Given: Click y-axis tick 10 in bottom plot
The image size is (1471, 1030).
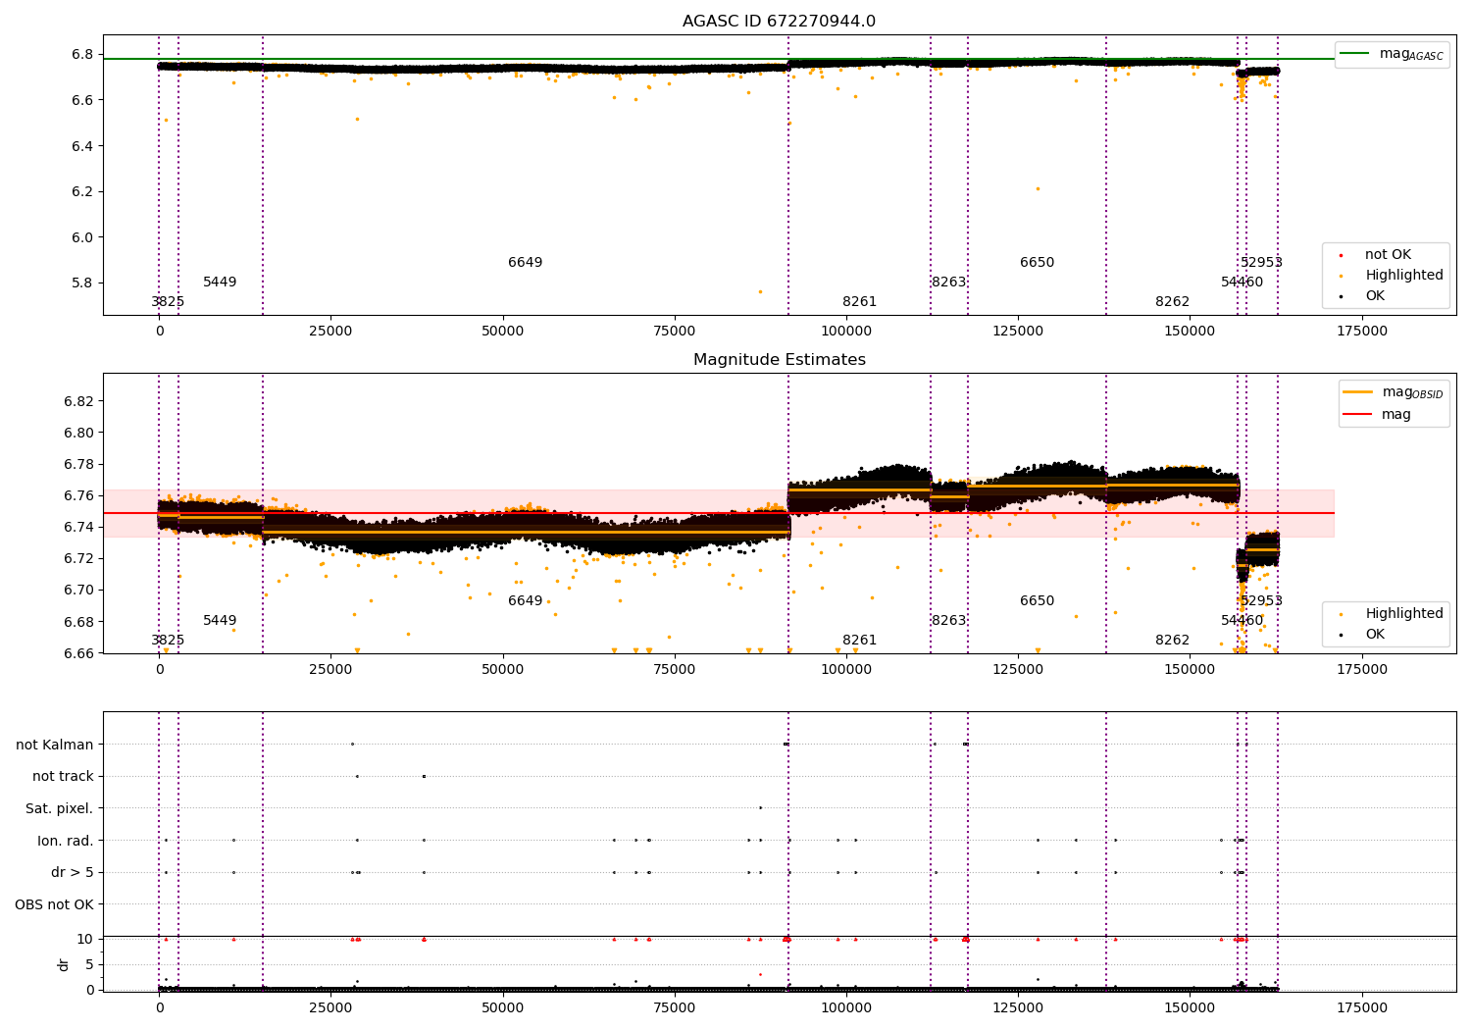Looking at the screenshot, I should point(85,939).
